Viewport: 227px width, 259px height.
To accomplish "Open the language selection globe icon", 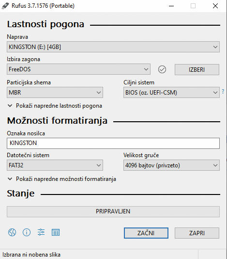I will [x=12, y=232].
